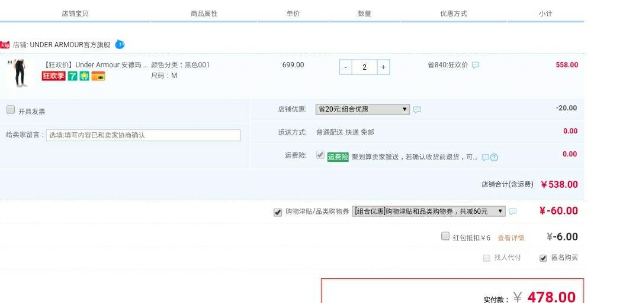Viewport: 639px width, 303px height.
Task: Open the 【狂欢价】Under Armour product title link
Action: (x=95, y=65)
